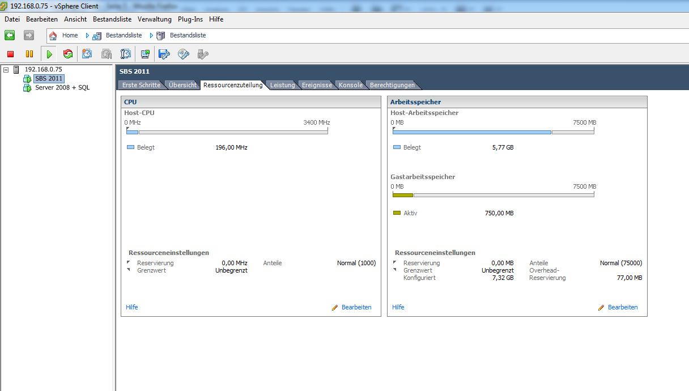The width and height of the screenshot is (689, 391).
Task: Collapse the 192.168.0.75 host tree node
Action: tap(6, 70)
